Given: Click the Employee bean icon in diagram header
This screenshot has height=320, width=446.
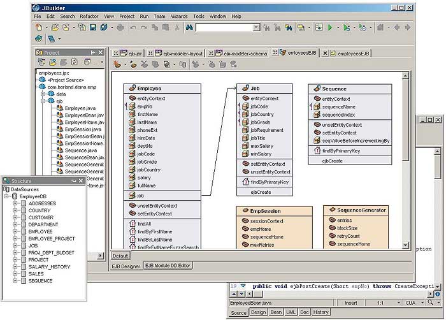Looking at the screenshot, I should click(133, 88).
